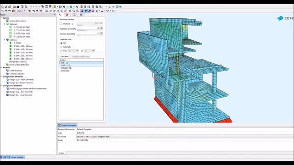Close the Project panel with its X button
Viewport: 294px width, 165px height.
(x=55, y=15)
